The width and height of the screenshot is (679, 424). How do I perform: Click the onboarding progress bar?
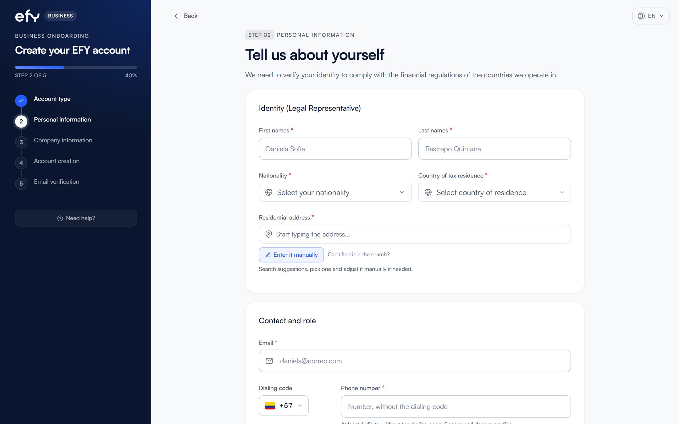[76, 67]
